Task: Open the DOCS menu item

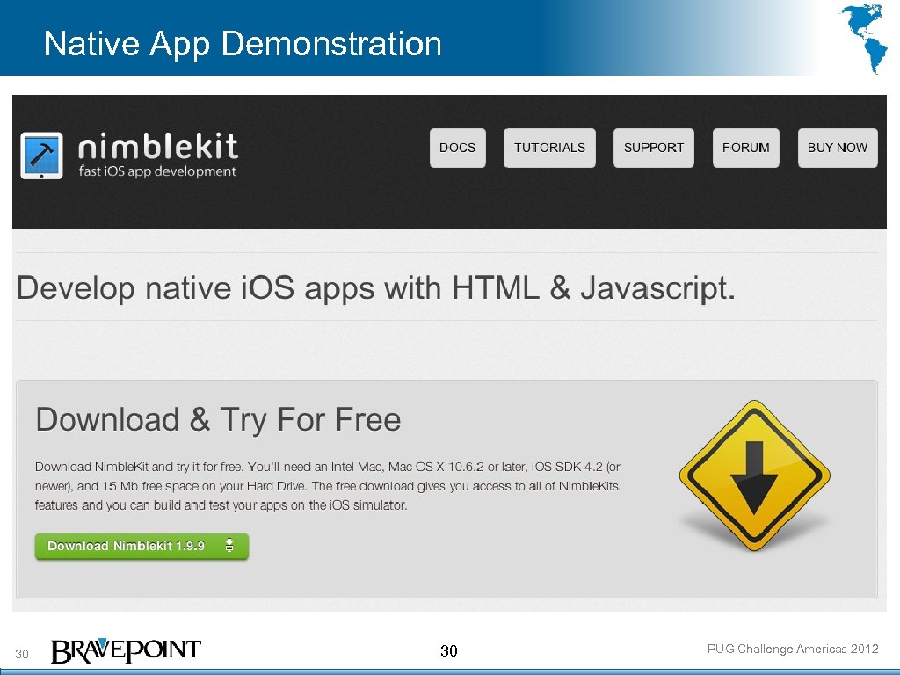Action: (x=457, y=148)
